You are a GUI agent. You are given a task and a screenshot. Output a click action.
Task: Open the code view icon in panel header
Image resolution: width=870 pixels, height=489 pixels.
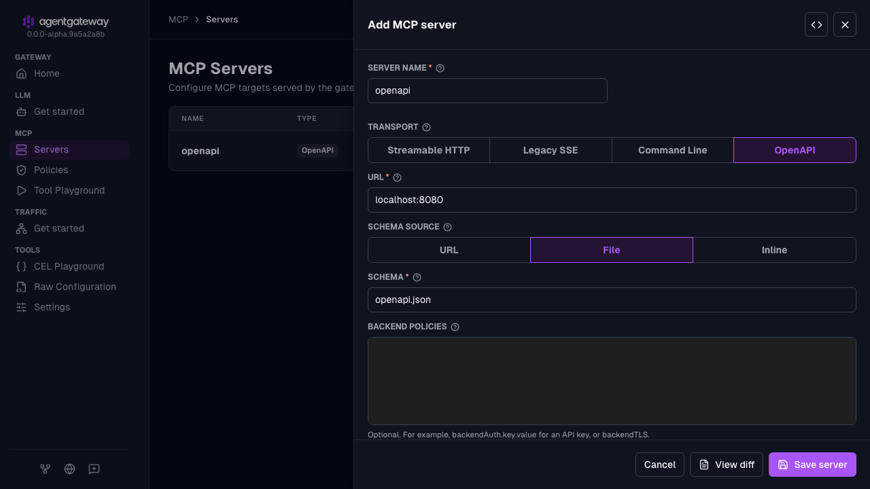[816, 24]
